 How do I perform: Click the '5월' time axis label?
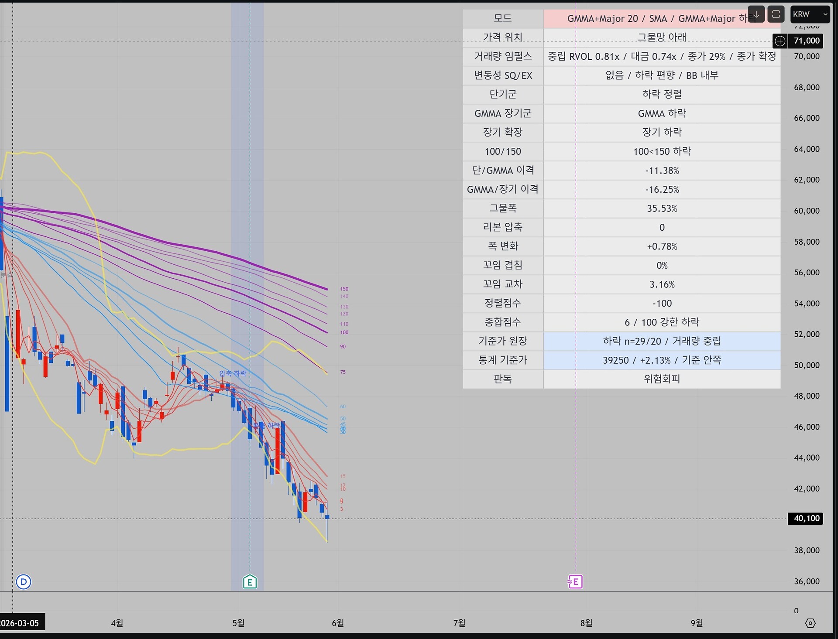(238, 623)
